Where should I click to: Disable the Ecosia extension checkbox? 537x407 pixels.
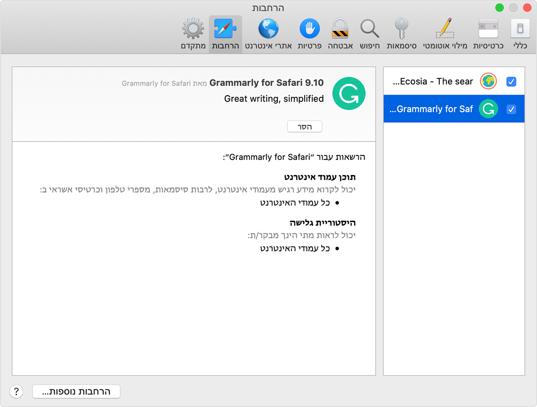tap(511, 82)
